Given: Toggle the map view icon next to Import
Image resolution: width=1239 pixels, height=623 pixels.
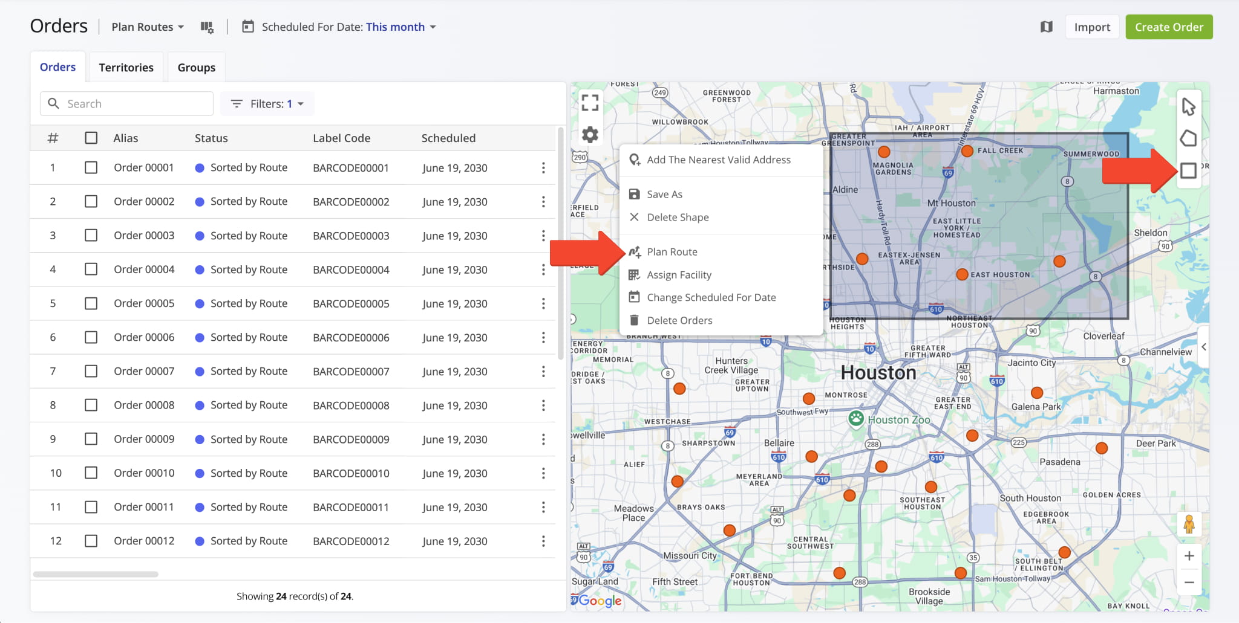Looking at the screenshot, I should (1047, 27).
